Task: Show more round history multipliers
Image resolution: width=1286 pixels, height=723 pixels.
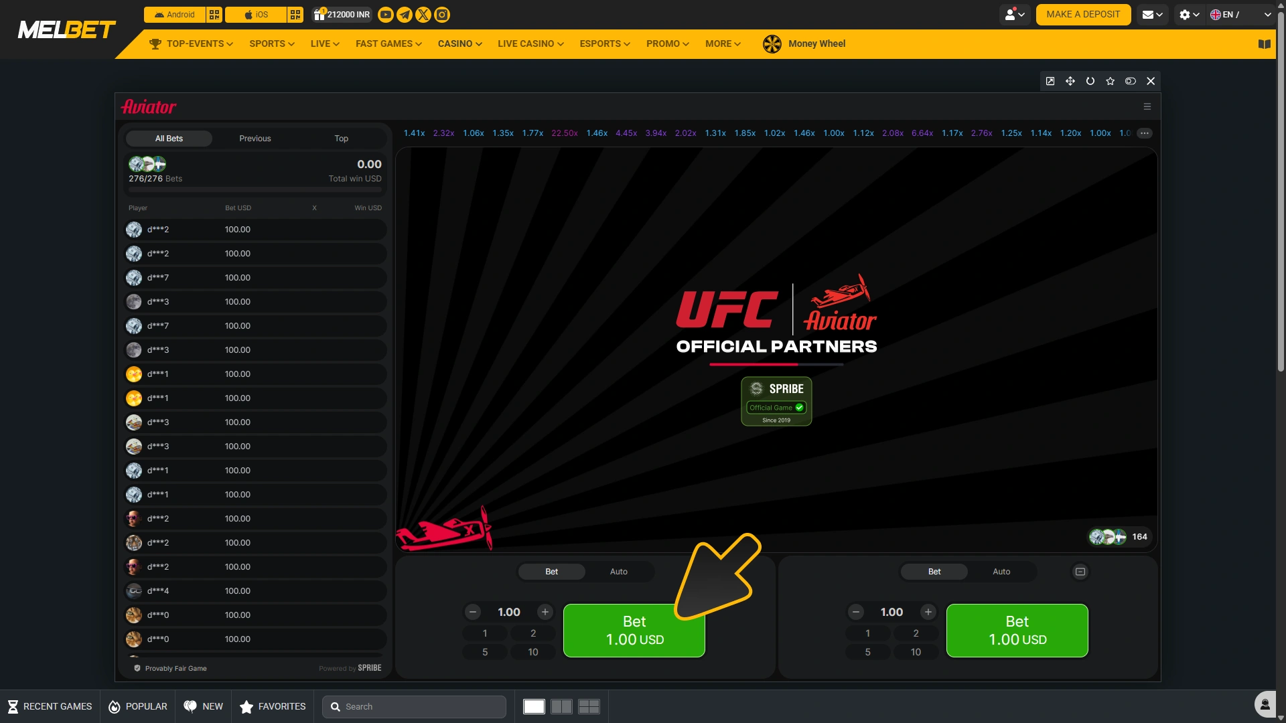Action: 1145,133
